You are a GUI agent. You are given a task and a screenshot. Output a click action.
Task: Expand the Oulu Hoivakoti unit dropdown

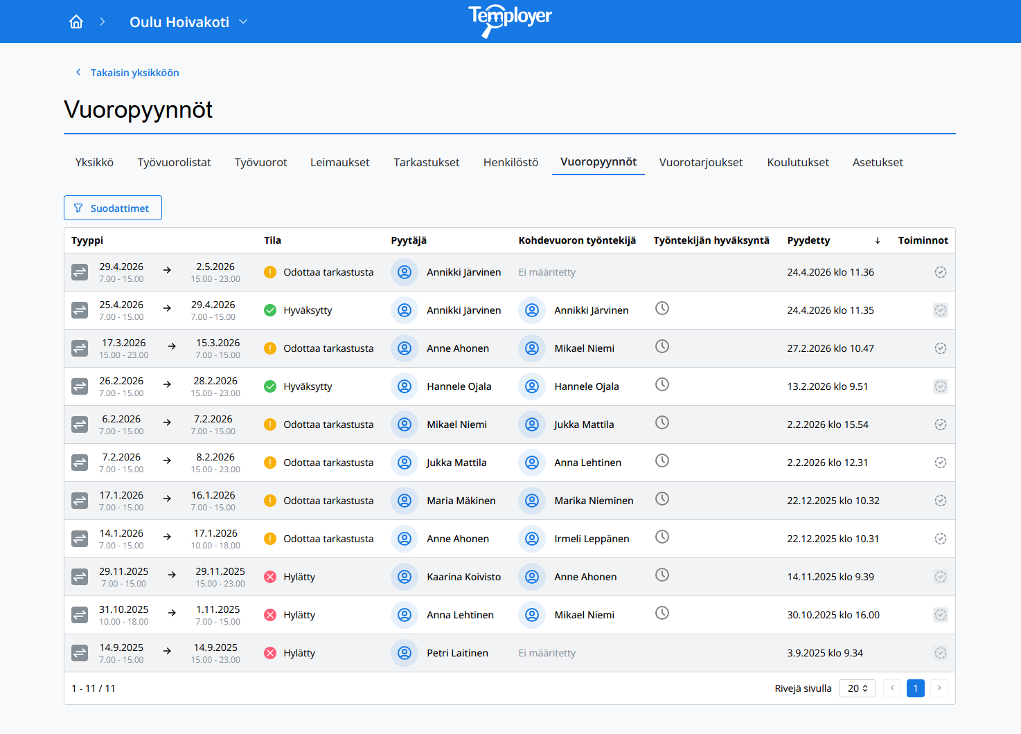click(243, 21)
